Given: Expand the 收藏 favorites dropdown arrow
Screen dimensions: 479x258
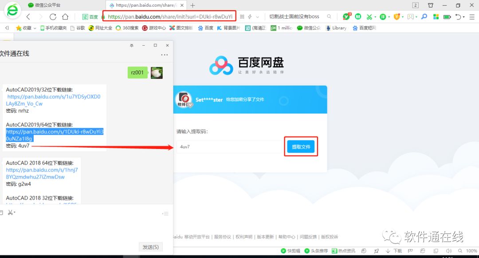Looking at the screenshot, I should [x=35, y=28].
